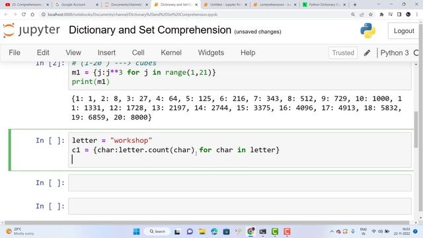Screen dimensions: 423x238
Task: Bookmark this page with the star icon
Action: click(x=371, y=15)
